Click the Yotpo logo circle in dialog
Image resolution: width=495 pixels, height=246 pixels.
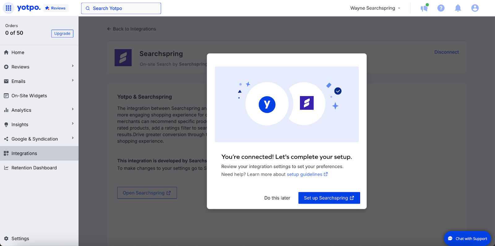click(x=267, y=104)
